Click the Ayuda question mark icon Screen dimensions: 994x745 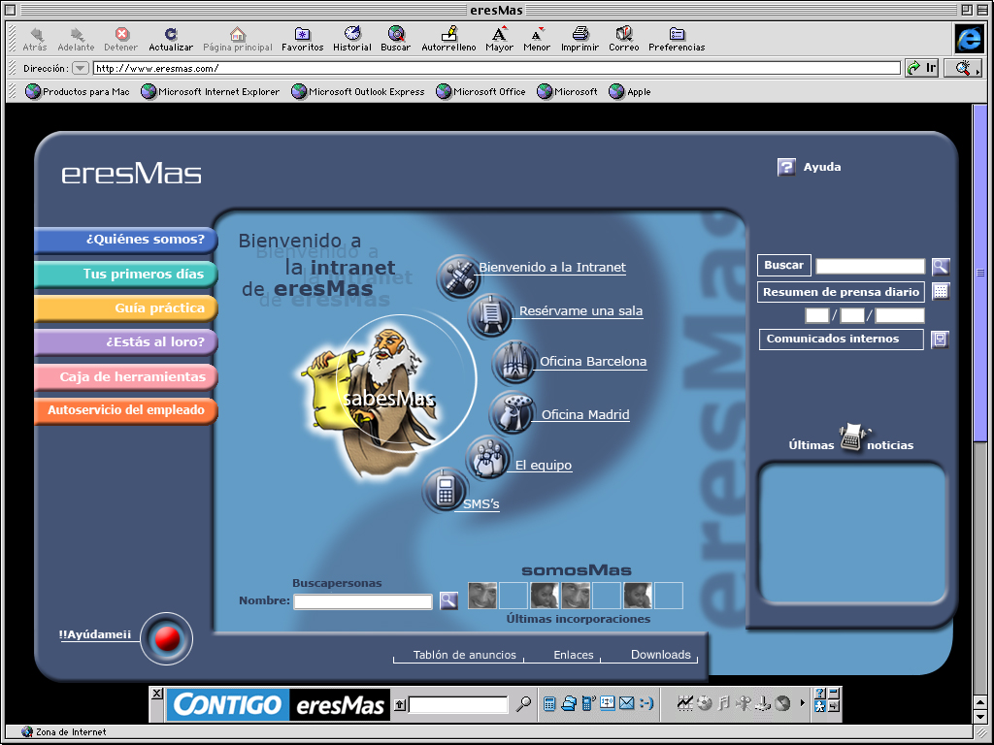[786, 167]
